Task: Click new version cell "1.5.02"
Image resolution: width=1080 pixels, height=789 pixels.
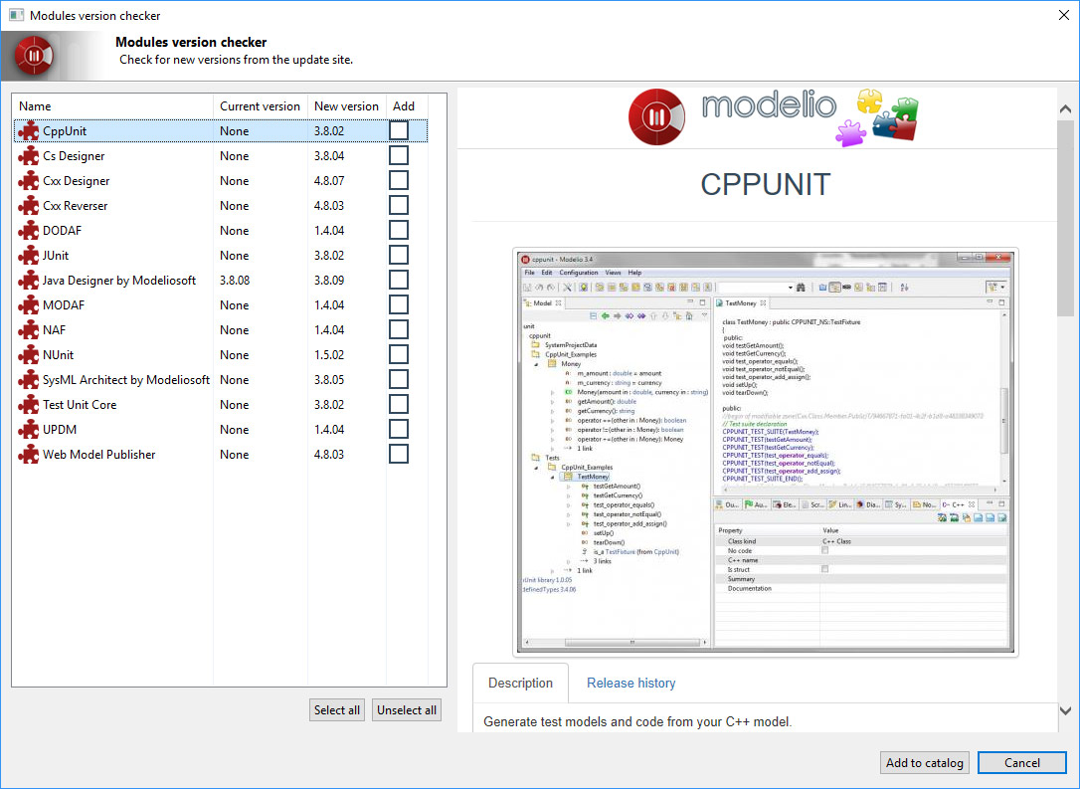Action: pos(329,355)
